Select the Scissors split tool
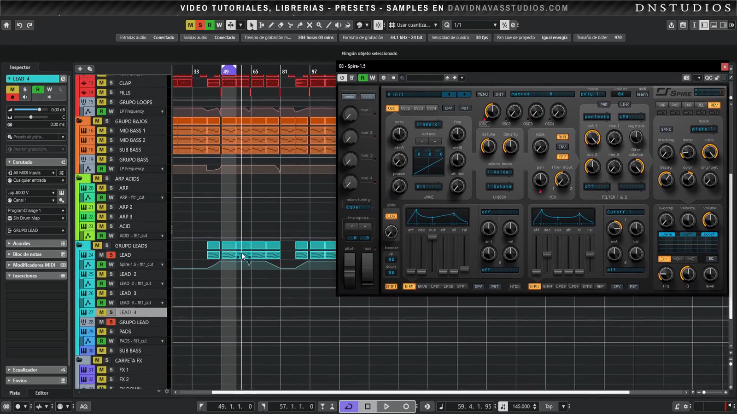 [x=290, y=25]
